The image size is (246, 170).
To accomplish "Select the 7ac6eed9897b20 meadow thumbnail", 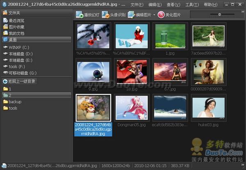I will pos(209,36).
